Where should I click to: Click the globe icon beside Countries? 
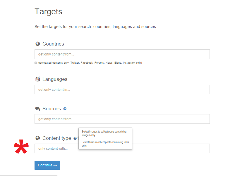(37, 44)
